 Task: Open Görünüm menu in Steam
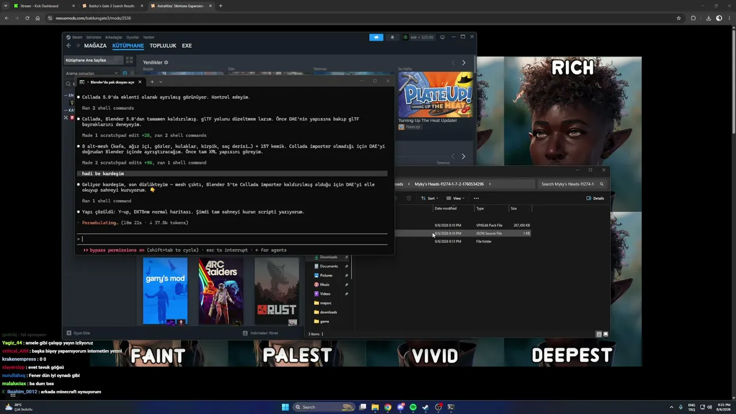(x=94, y=37)
